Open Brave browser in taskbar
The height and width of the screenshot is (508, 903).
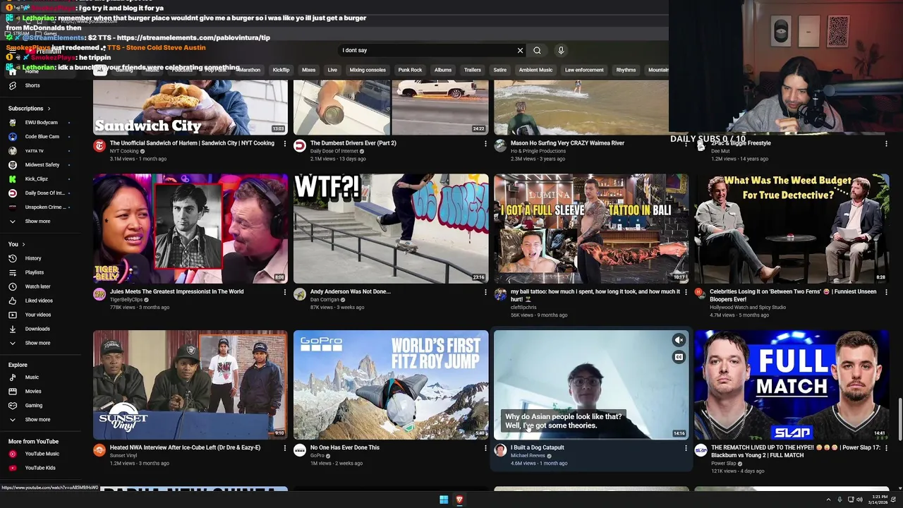(x=459, y=500)
